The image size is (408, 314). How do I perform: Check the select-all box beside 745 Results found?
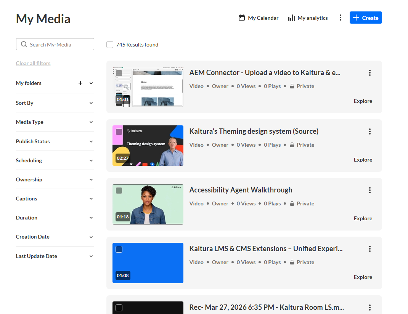tap(110, 45)
